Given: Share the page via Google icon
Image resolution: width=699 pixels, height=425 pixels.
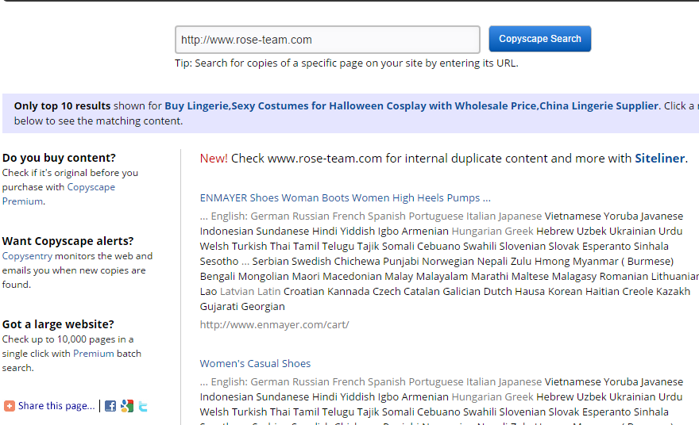Looking at the screenshot, I should 126,406.
